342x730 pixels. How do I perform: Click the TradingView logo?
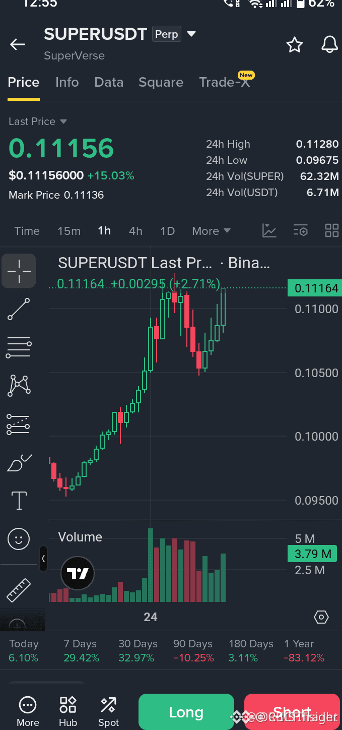[78, 574]
